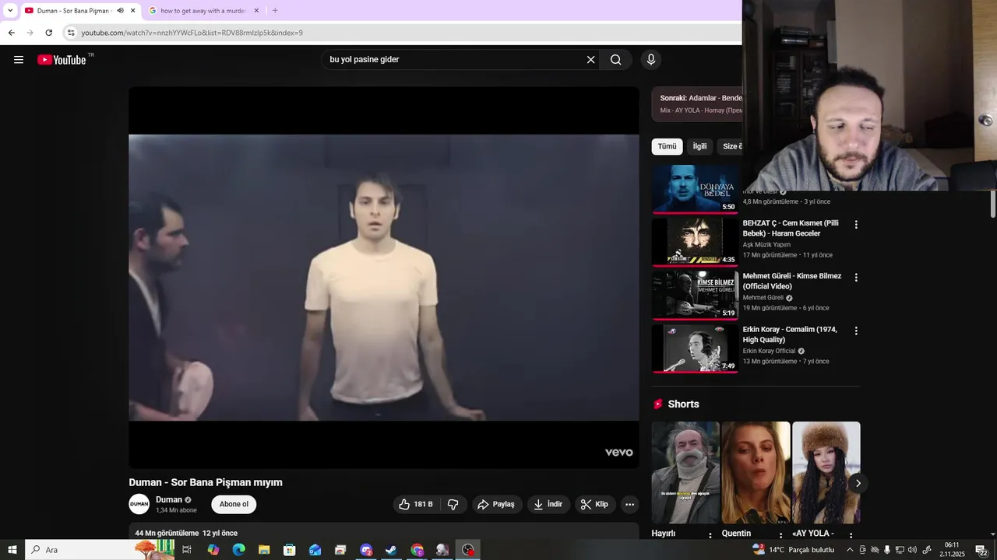Open options for Erkin Koray video
Image resolution: width=997 pixels, height=560 pixels.
click(856, 331)
